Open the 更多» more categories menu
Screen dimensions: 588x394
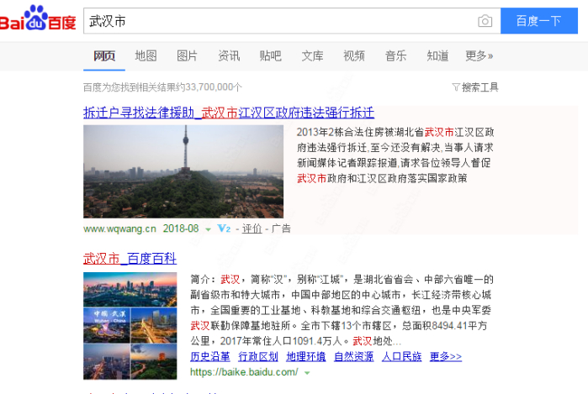(x=479, y=55)
